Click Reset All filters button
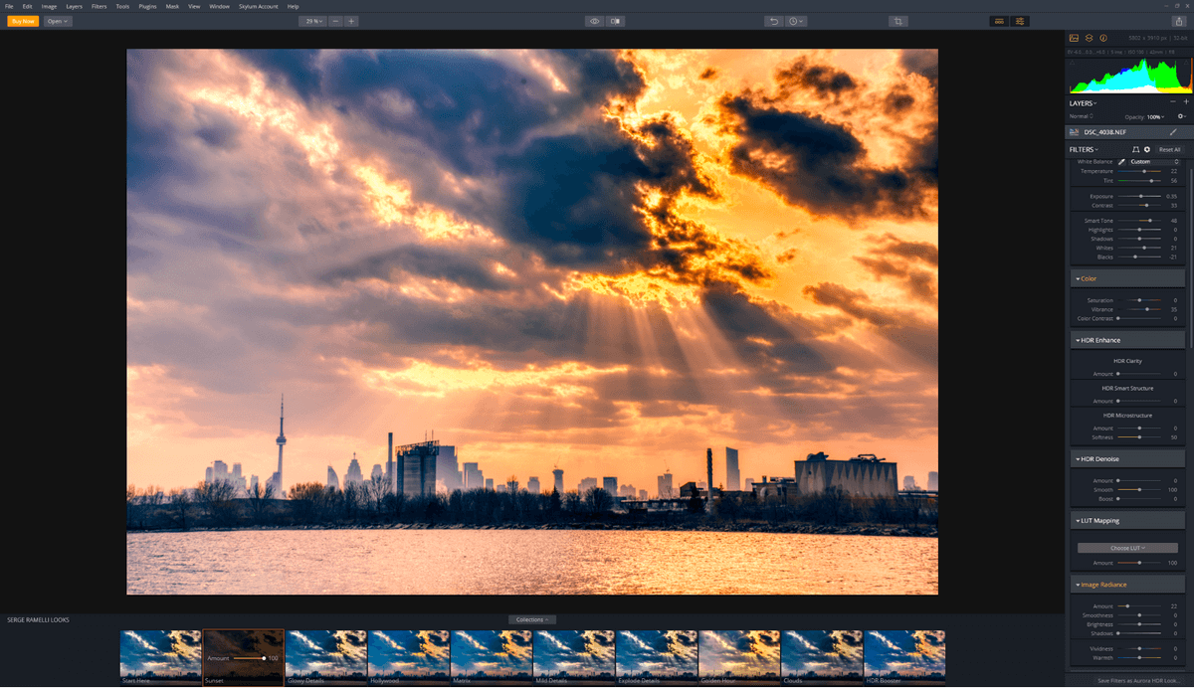1194x688 pixels. pos(1169,149)
